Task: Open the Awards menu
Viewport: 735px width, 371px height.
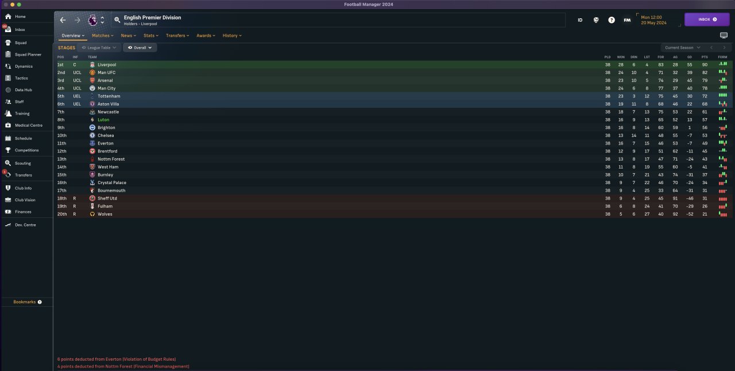Action: (206, 36)
